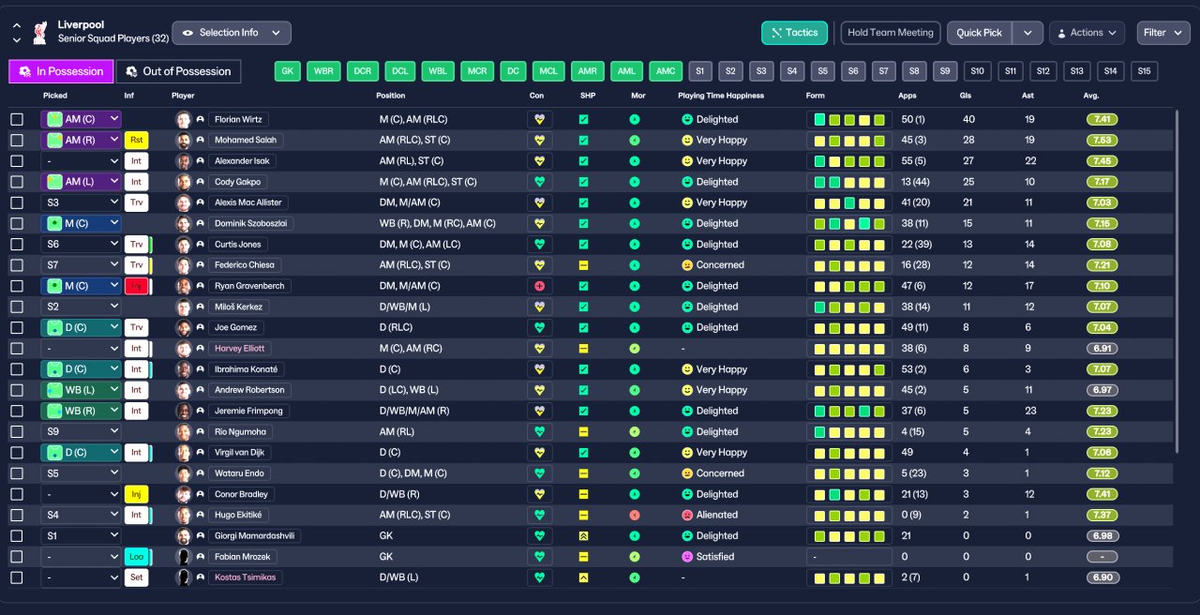The width and height of the screenshot is (1200, 615).
Task: Go to next squad with down chevron
Action: point(17,40)
